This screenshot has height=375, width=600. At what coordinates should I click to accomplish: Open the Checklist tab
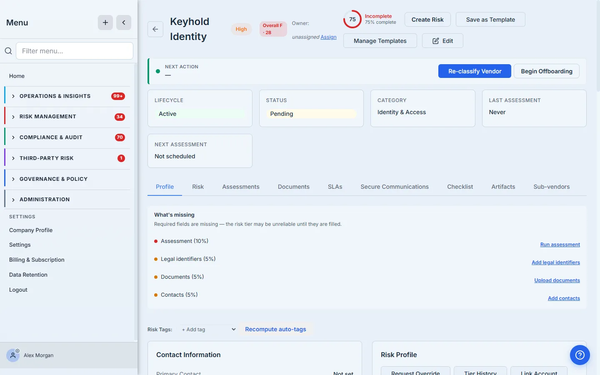tap(460, 187)
